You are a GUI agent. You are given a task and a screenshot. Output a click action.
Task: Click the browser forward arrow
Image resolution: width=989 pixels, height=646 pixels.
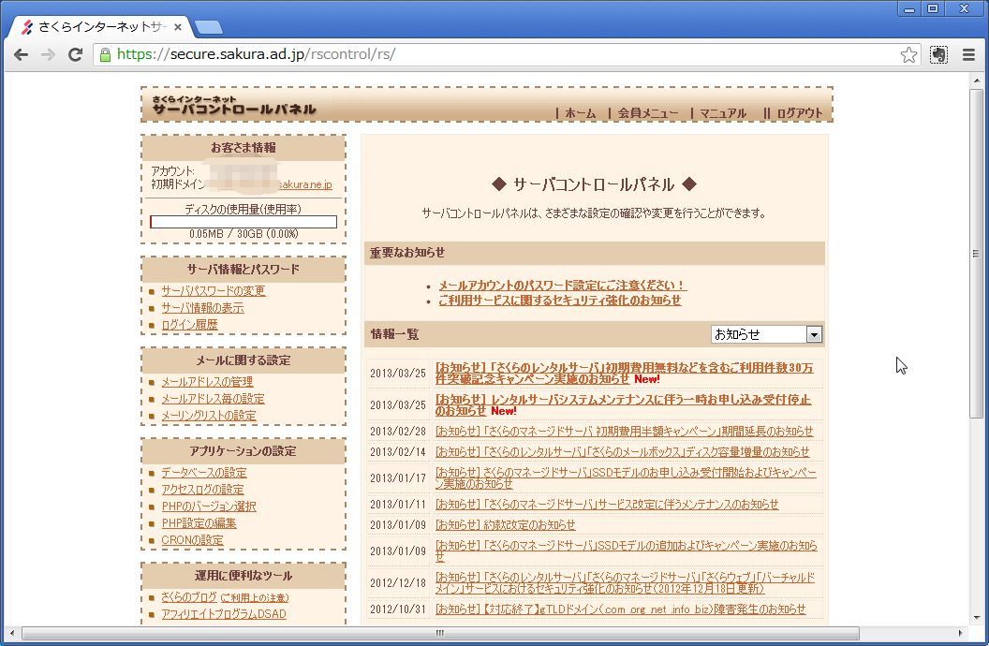pos(48,55)
